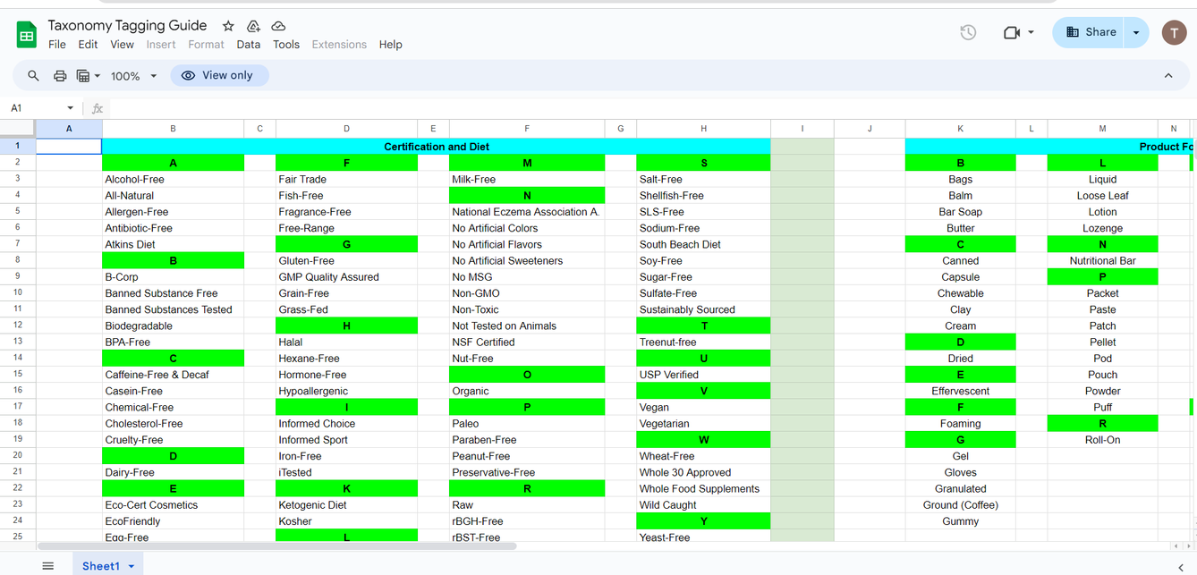Open the Sheet1 tab options arrow

(x=132, y=566)
